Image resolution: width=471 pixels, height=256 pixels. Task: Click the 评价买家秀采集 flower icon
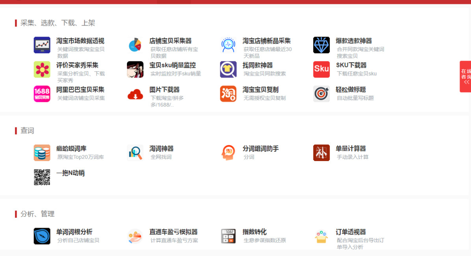coord(42,69)
